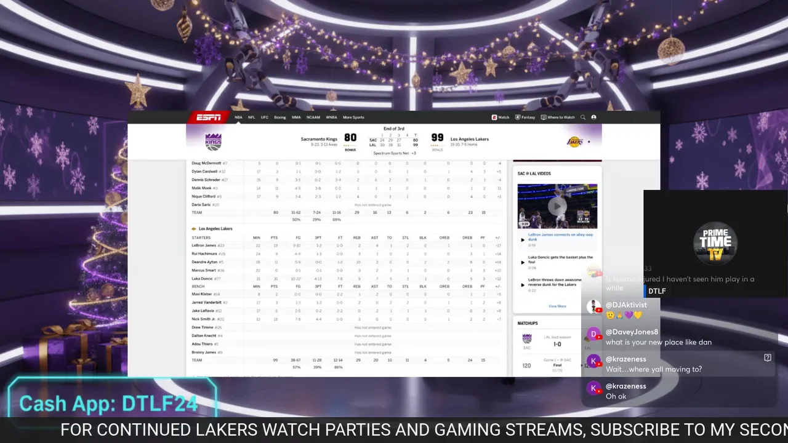Click the Sacramento Kings team logo
788x443 pixels.
click(x=213, y=142)
